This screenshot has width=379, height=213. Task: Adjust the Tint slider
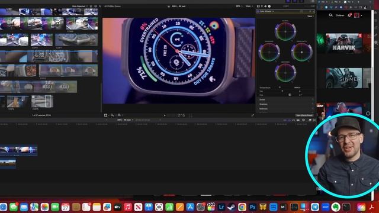282,91
